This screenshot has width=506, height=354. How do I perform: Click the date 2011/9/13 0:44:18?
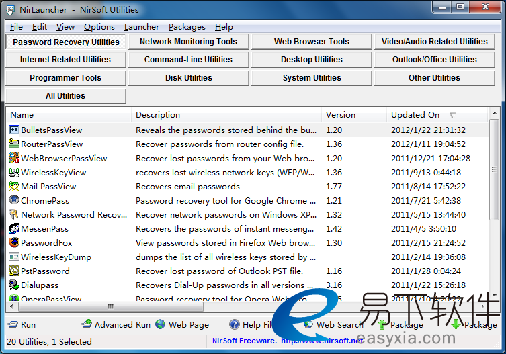pos(426,173)
